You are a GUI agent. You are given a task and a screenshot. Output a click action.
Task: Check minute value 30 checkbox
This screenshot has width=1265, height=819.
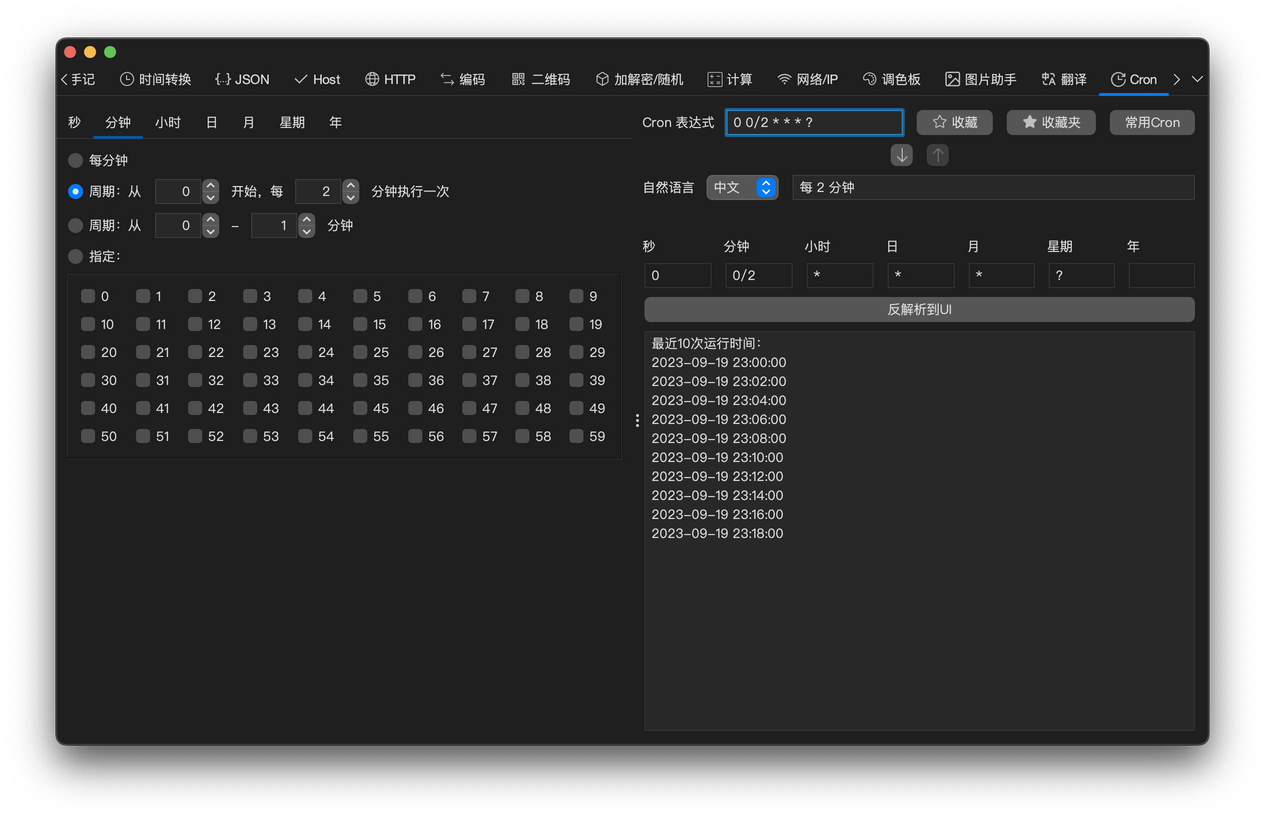pyautogui.click(x=88, y=380)
